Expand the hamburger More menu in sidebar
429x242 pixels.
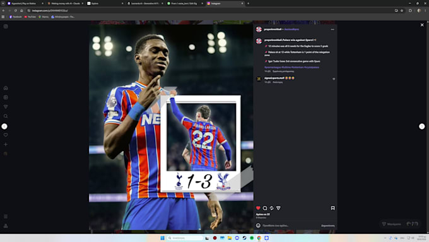[6, 217]
